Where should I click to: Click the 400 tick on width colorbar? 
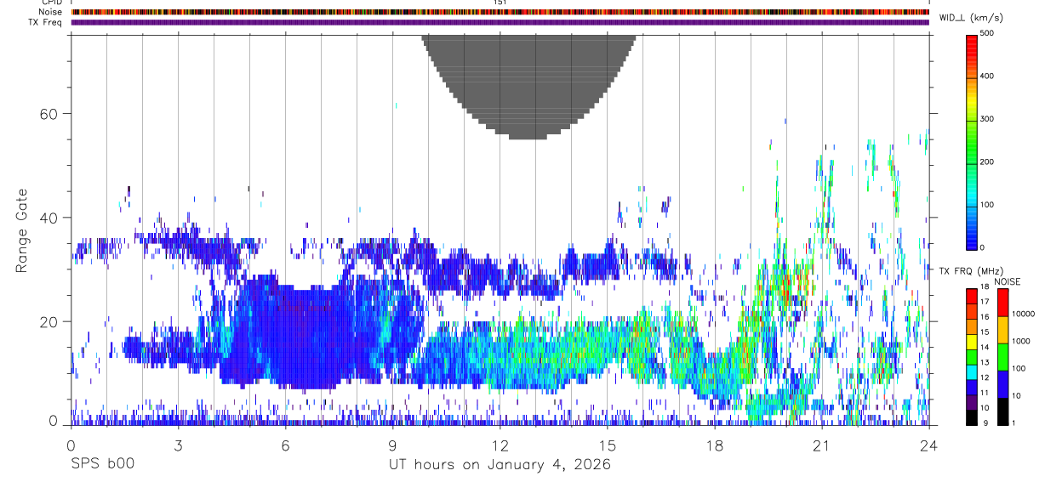coord(986,77)
